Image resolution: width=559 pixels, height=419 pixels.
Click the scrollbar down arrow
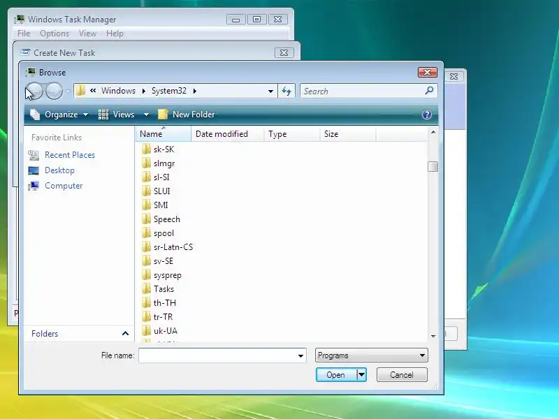click(433, 336)
